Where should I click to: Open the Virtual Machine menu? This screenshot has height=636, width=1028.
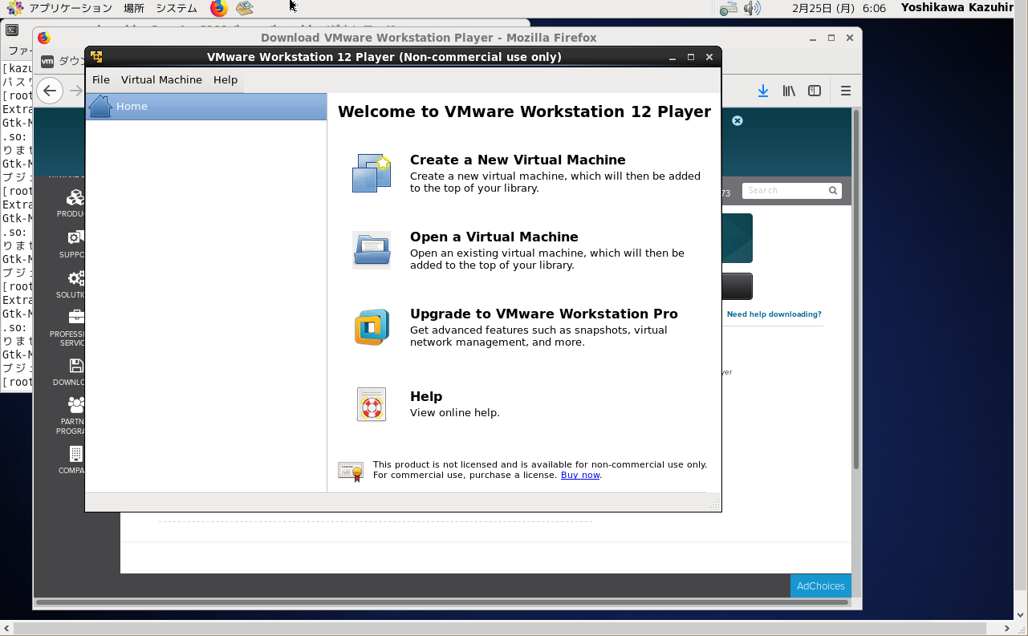161,80
